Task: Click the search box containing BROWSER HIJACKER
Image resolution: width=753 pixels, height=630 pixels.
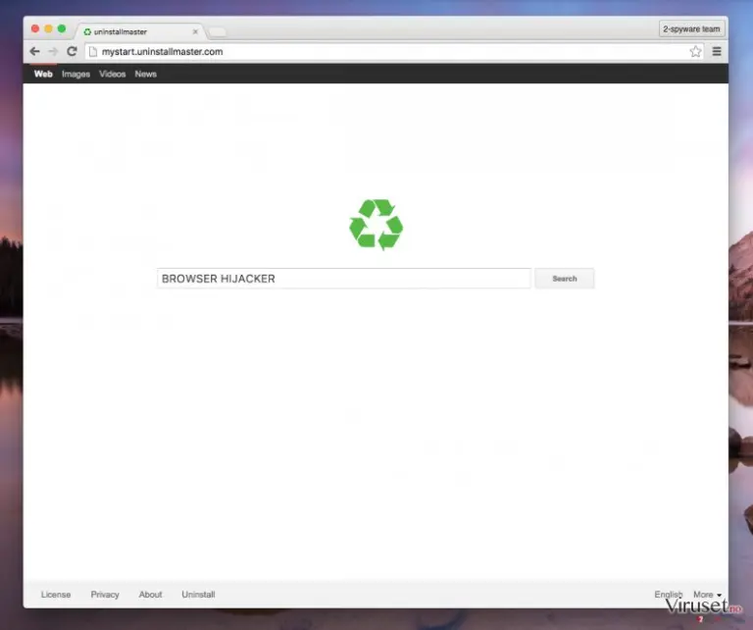Action: pos(344,279)
